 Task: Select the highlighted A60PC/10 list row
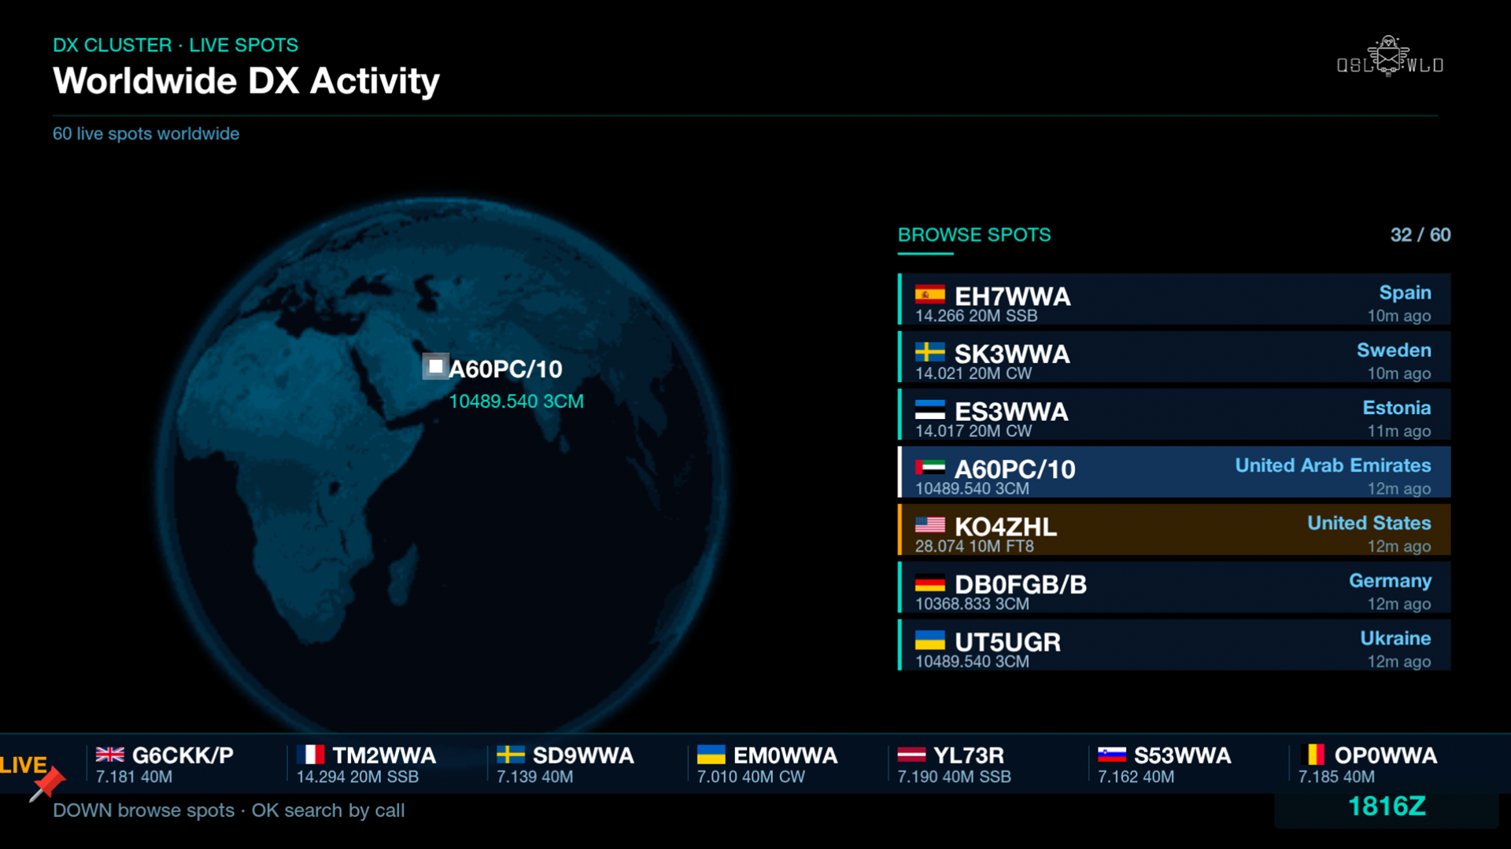(1174, 472)
